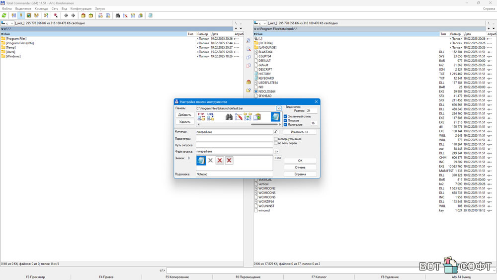Image resolution: width=497 pixels, height=280 pixels.
Task: Click the right scroll arrow of button strip
Action: point(279,125)
